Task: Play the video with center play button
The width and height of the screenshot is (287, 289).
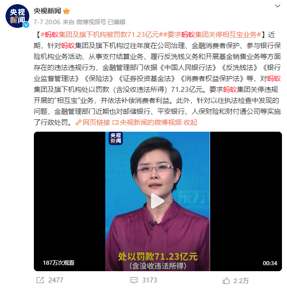Action: tap(157, 201)
